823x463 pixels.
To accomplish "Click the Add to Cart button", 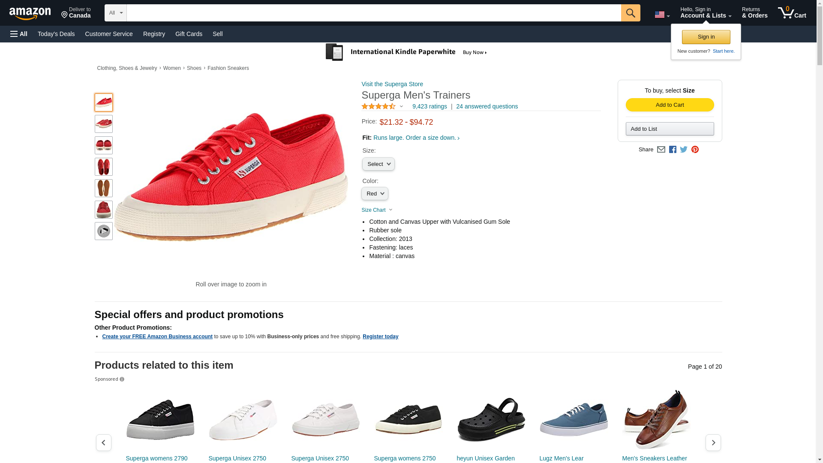I will pyautogui.click(x=670, y=105).
